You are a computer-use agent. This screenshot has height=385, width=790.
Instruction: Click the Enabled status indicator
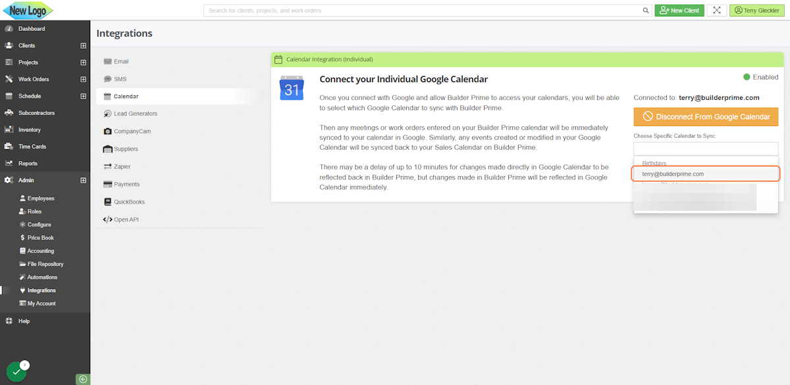click(760, 77)
